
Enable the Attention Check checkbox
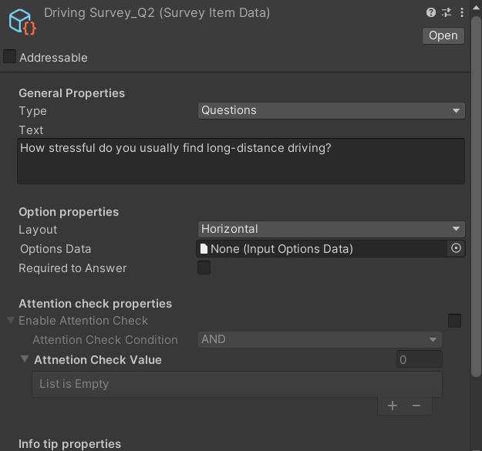point(454,321)
